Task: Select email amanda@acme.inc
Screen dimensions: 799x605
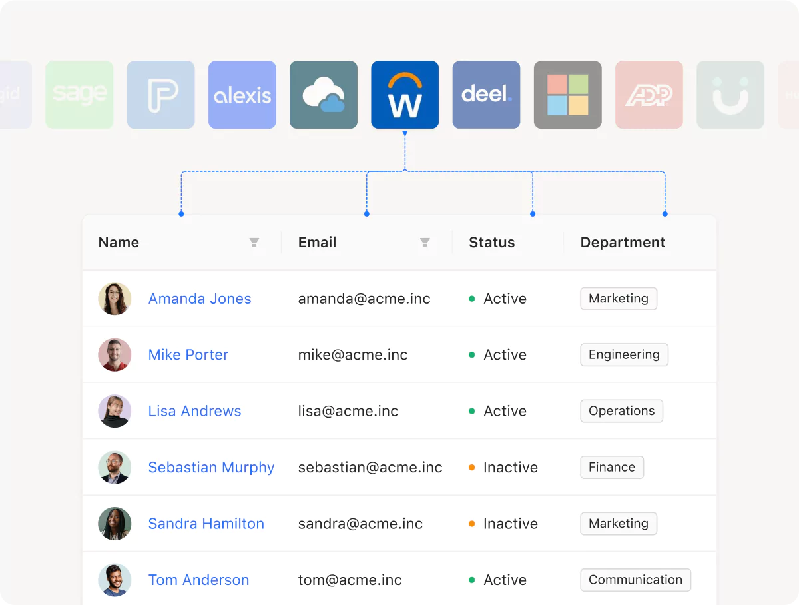Action: click(x=364, y=299)
